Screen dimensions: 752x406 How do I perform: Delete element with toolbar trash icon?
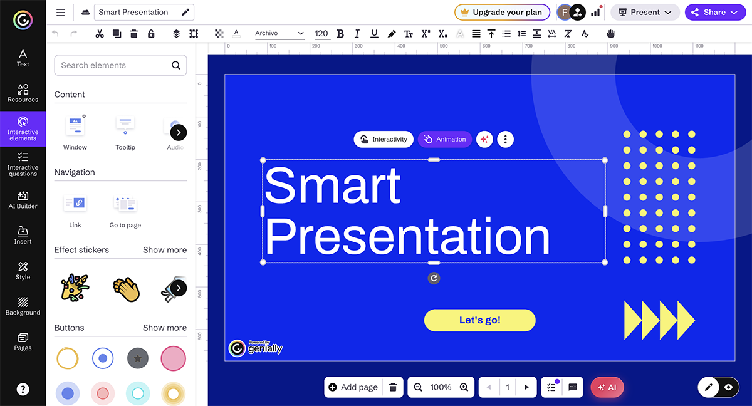point(133,34)
